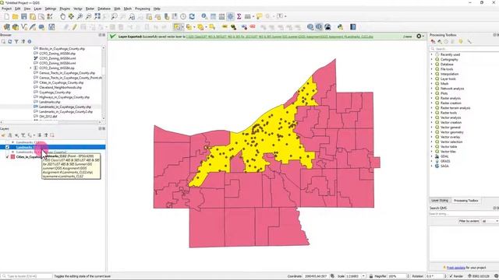Switch to the Processing Toolbox tab
Viewport: 499px width, 280px height.
466,201
